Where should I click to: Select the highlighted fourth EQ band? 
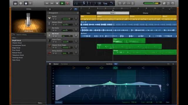click(x=115, y=68)
